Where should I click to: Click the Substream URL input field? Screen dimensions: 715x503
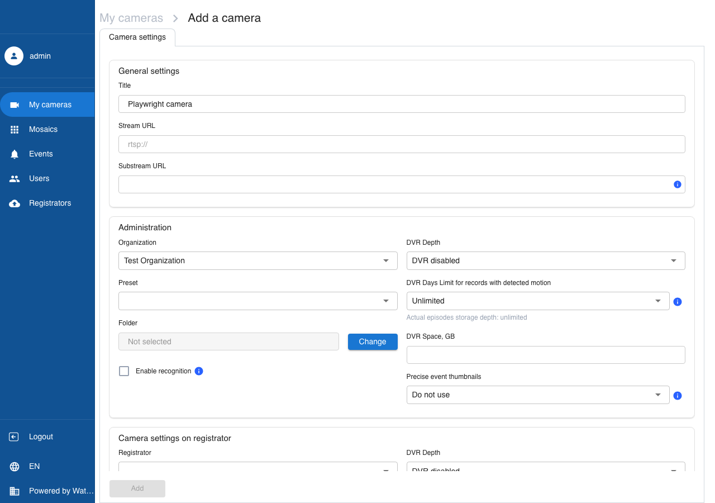pyautogui.click(x=402, y=184)
